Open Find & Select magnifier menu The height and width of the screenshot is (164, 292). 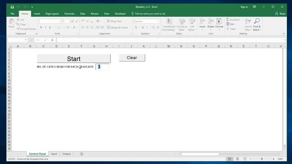pyautogui.click(x=257, y=25)
